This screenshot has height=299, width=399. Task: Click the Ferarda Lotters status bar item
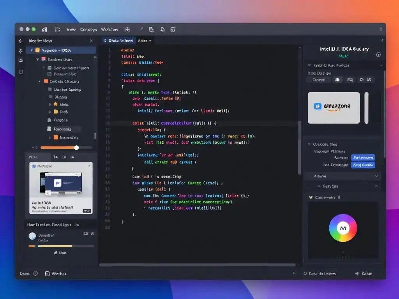[320, 274]
